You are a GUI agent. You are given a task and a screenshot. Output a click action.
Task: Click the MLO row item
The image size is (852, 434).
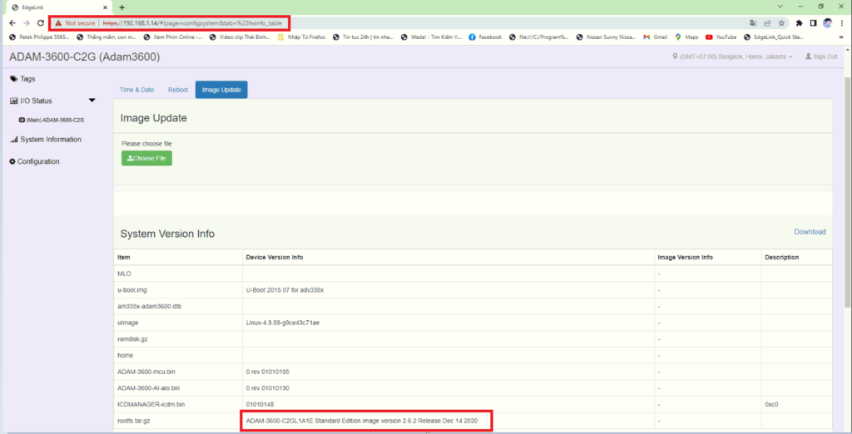click(124, 274)
